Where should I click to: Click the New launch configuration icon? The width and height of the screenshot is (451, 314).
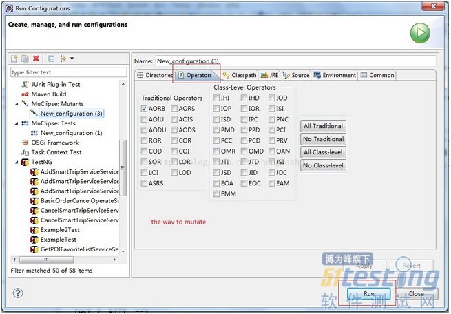(14, 59)
